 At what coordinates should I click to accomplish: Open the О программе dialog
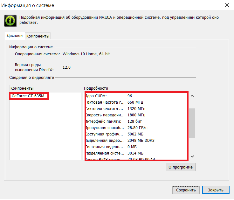pyautogui.click(x=181, y=167)
